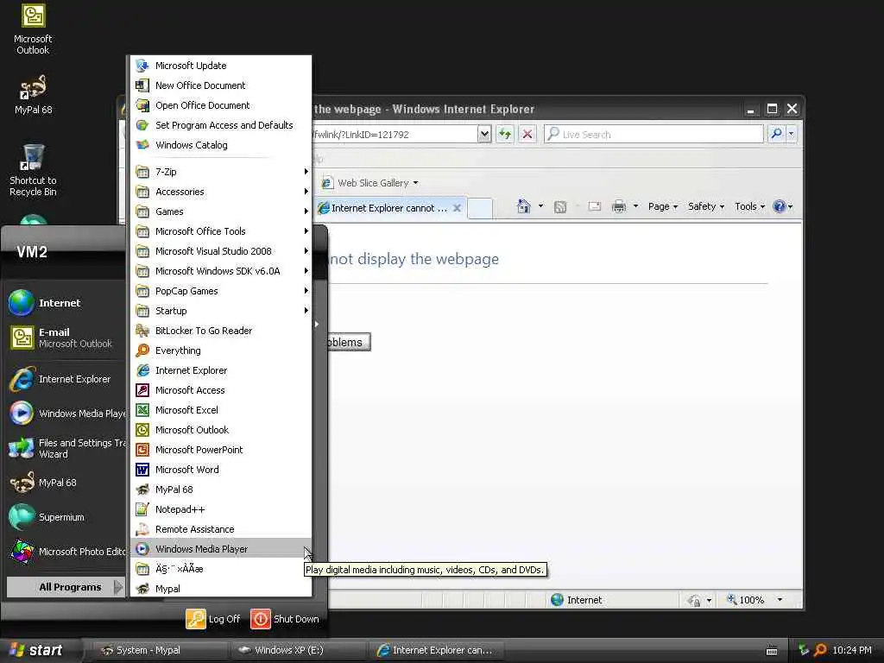Expand Microsoft Windows SDK v6.0A folder
This screenshot has width=884, height=663.
pyautogui.click(x=221, y=271)
